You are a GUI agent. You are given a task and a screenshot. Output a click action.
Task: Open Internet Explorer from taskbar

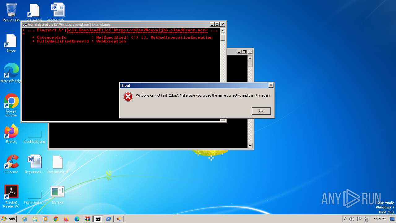tap(24, 219)
